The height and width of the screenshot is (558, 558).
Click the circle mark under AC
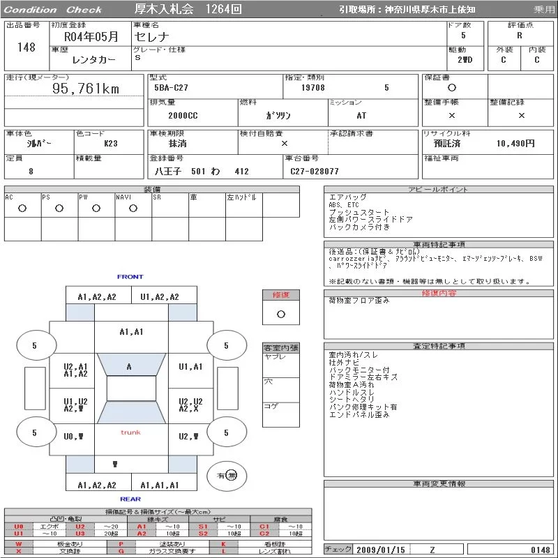pos(22,208)
